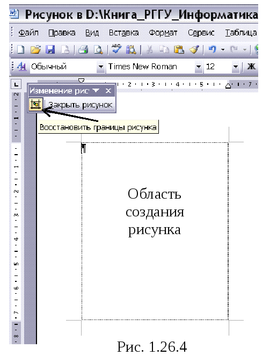277x363 pixels.
Task: Run spelling check ABC icon
Action: (116, 49)
